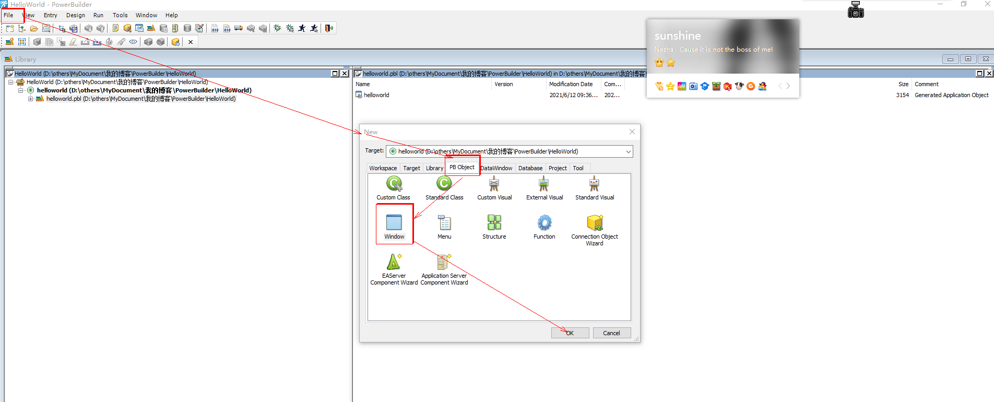Viewport: 994px width, 402px height.
Task: Open the Entry menu
Action: coord(51,15)
